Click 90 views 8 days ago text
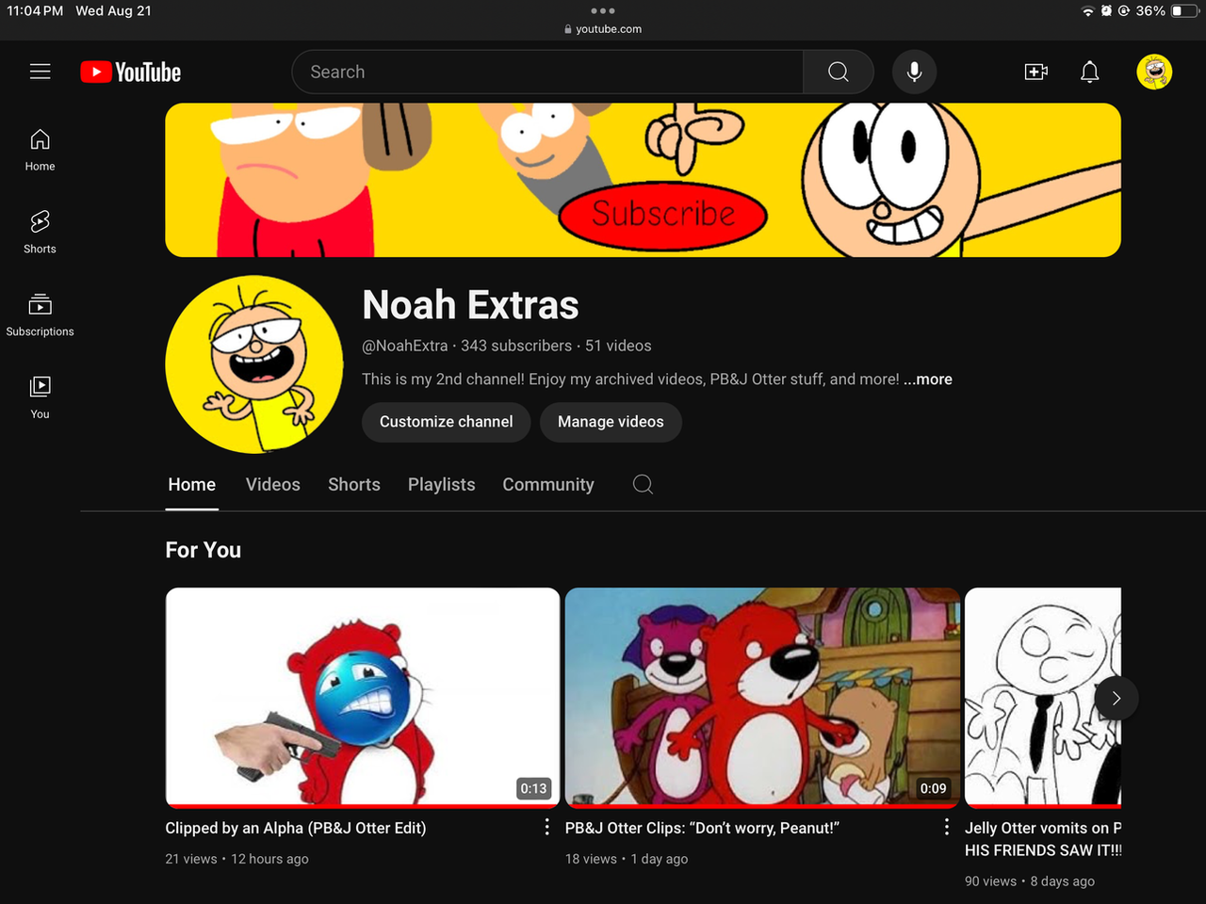This screenshot has width=1206, height=904. [x=1030, y=881]
